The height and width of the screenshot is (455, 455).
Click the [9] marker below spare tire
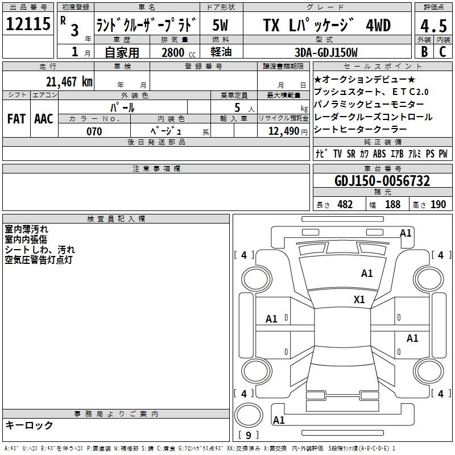247,436
